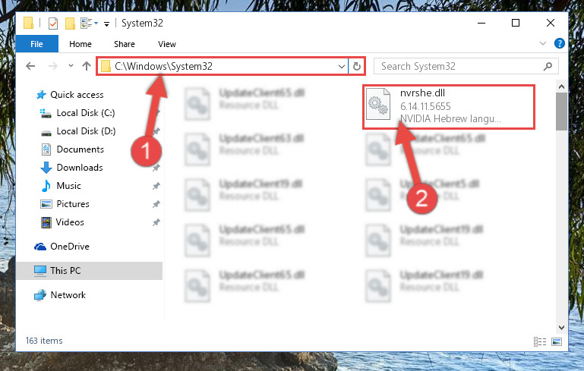Open recent locations dropdown arrow

pyautogui.click(x=71, y=66)
